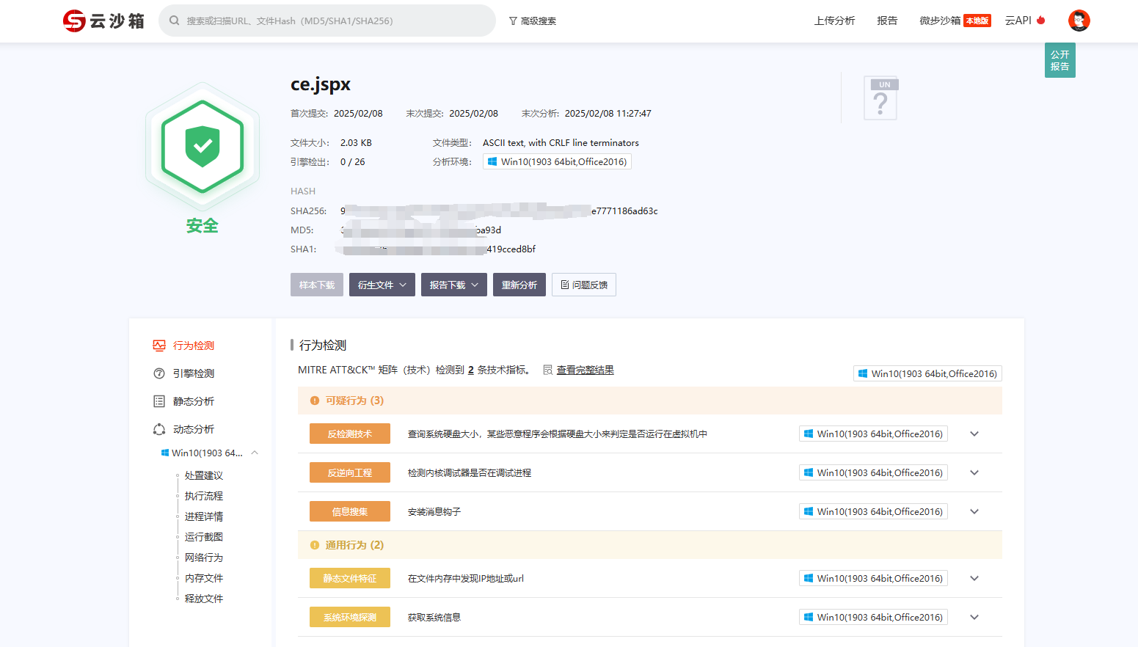Viewport: 1138px width, 647px height.
Task: Go to 处置建议 section
Action: 204,475
